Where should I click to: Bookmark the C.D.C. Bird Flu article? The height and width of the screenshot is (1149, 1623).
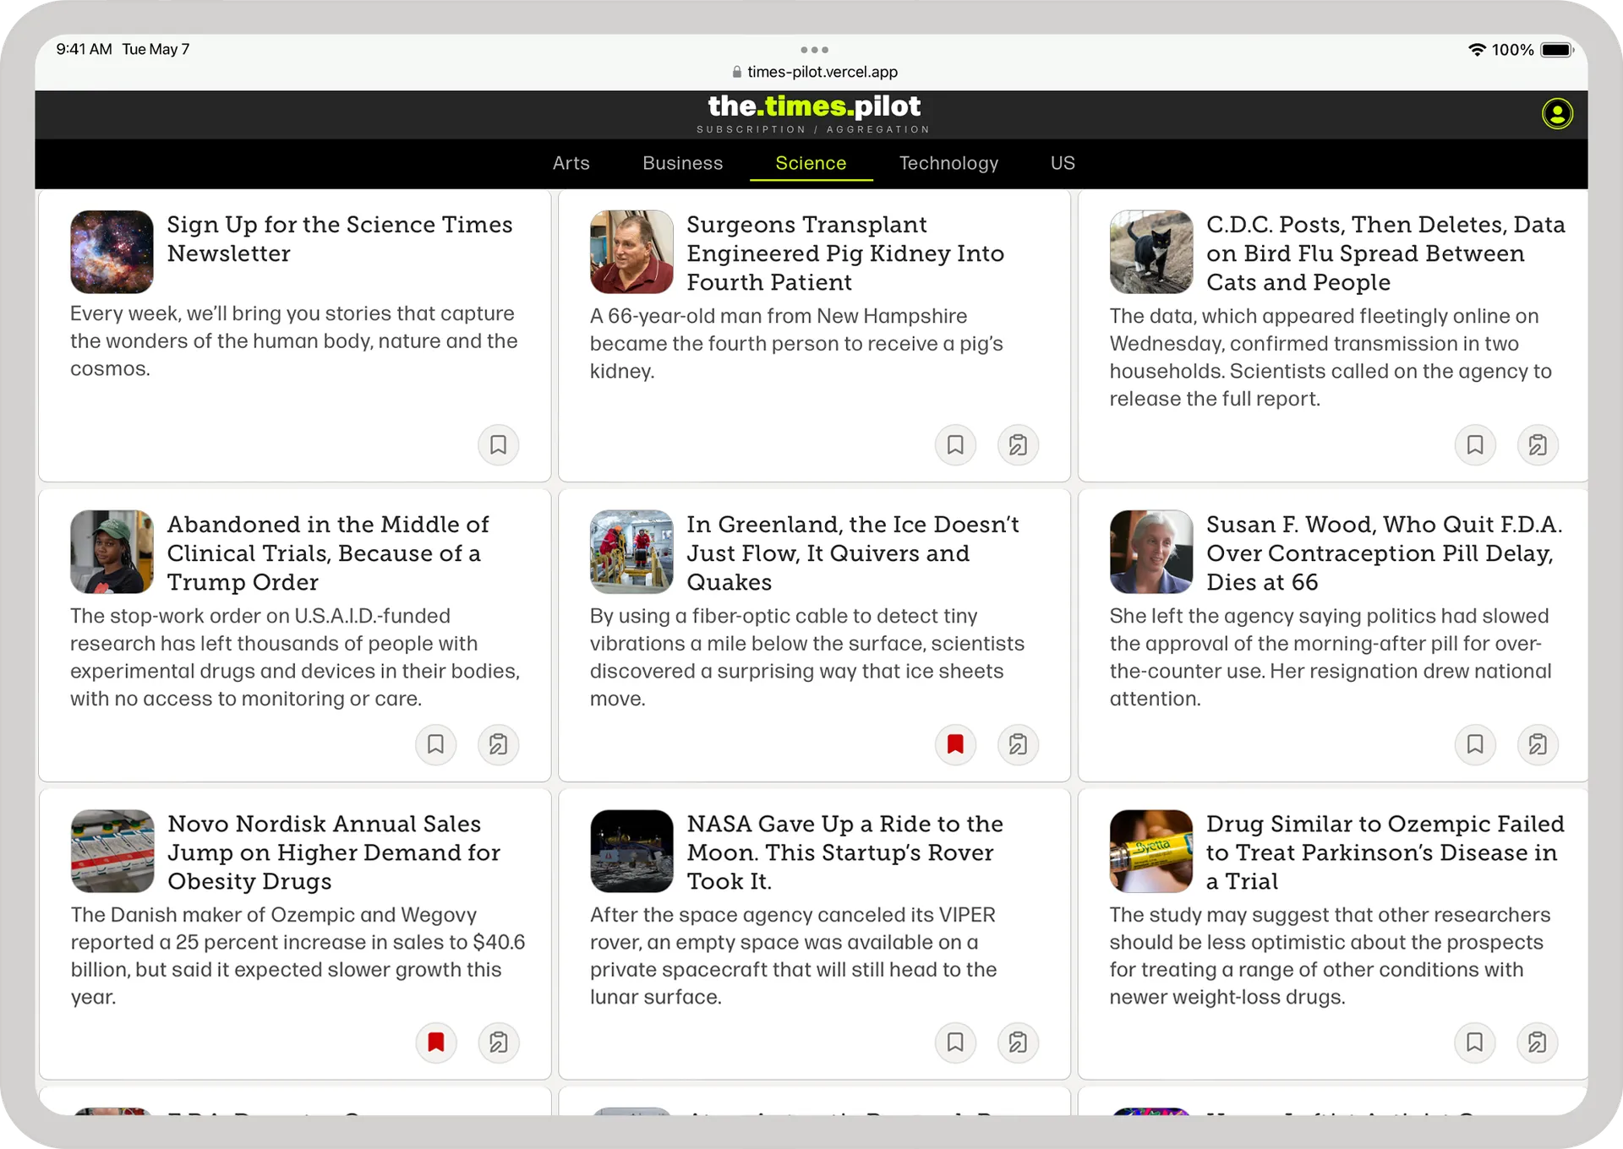(1475, 444)
